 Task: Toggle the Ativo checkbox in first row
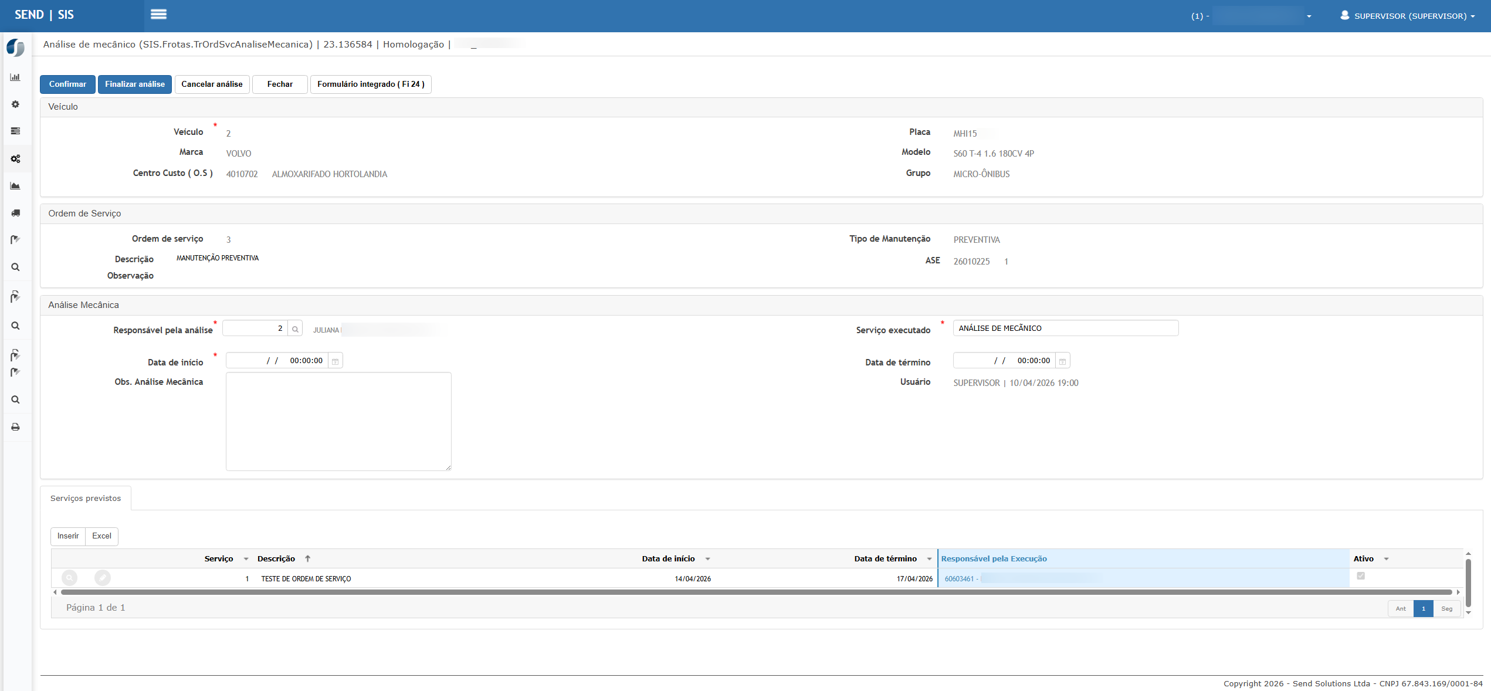(x=1361, y=576)
